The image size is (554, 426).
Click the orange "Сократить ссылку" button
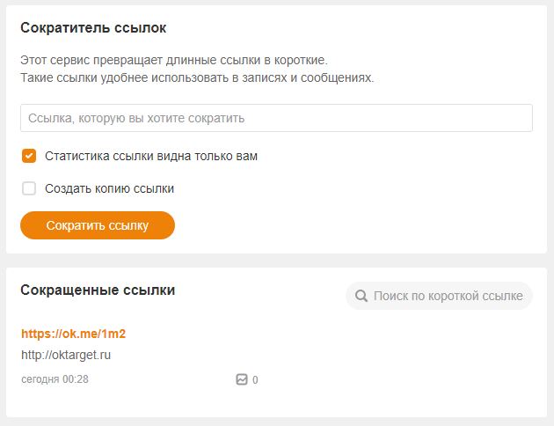click(x=98, y=225)
